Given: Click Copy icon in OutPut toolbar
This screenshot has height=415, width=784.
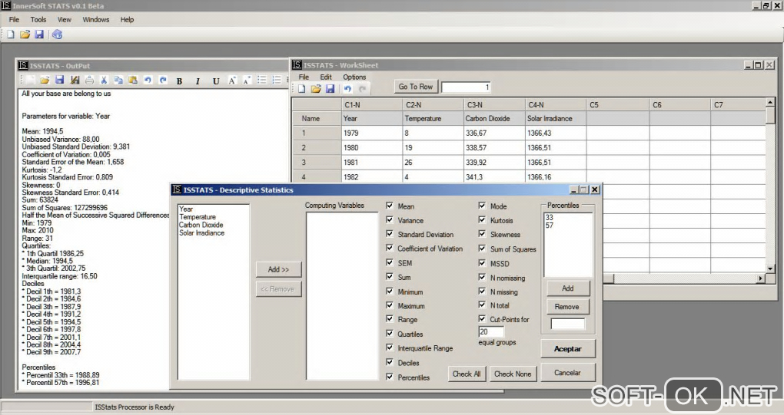Looking at the screenshot, I should pyautogui.click(x=118, y=80).
